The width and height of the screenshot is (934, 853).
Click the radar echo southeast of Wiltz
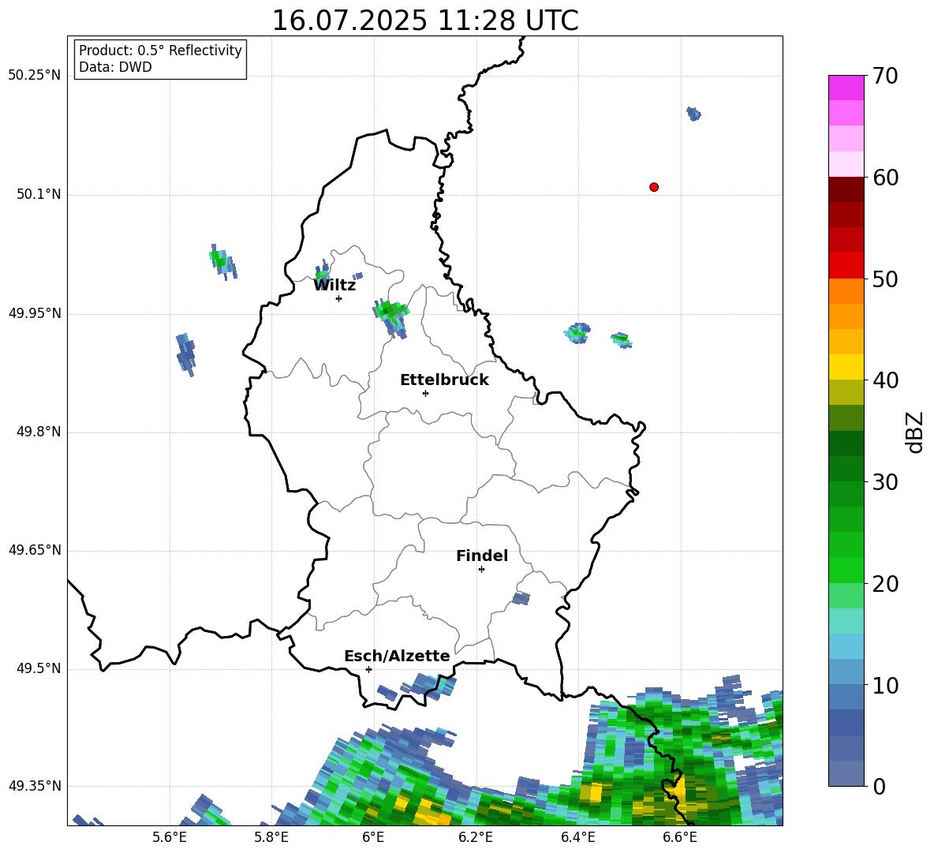(391, 317)
